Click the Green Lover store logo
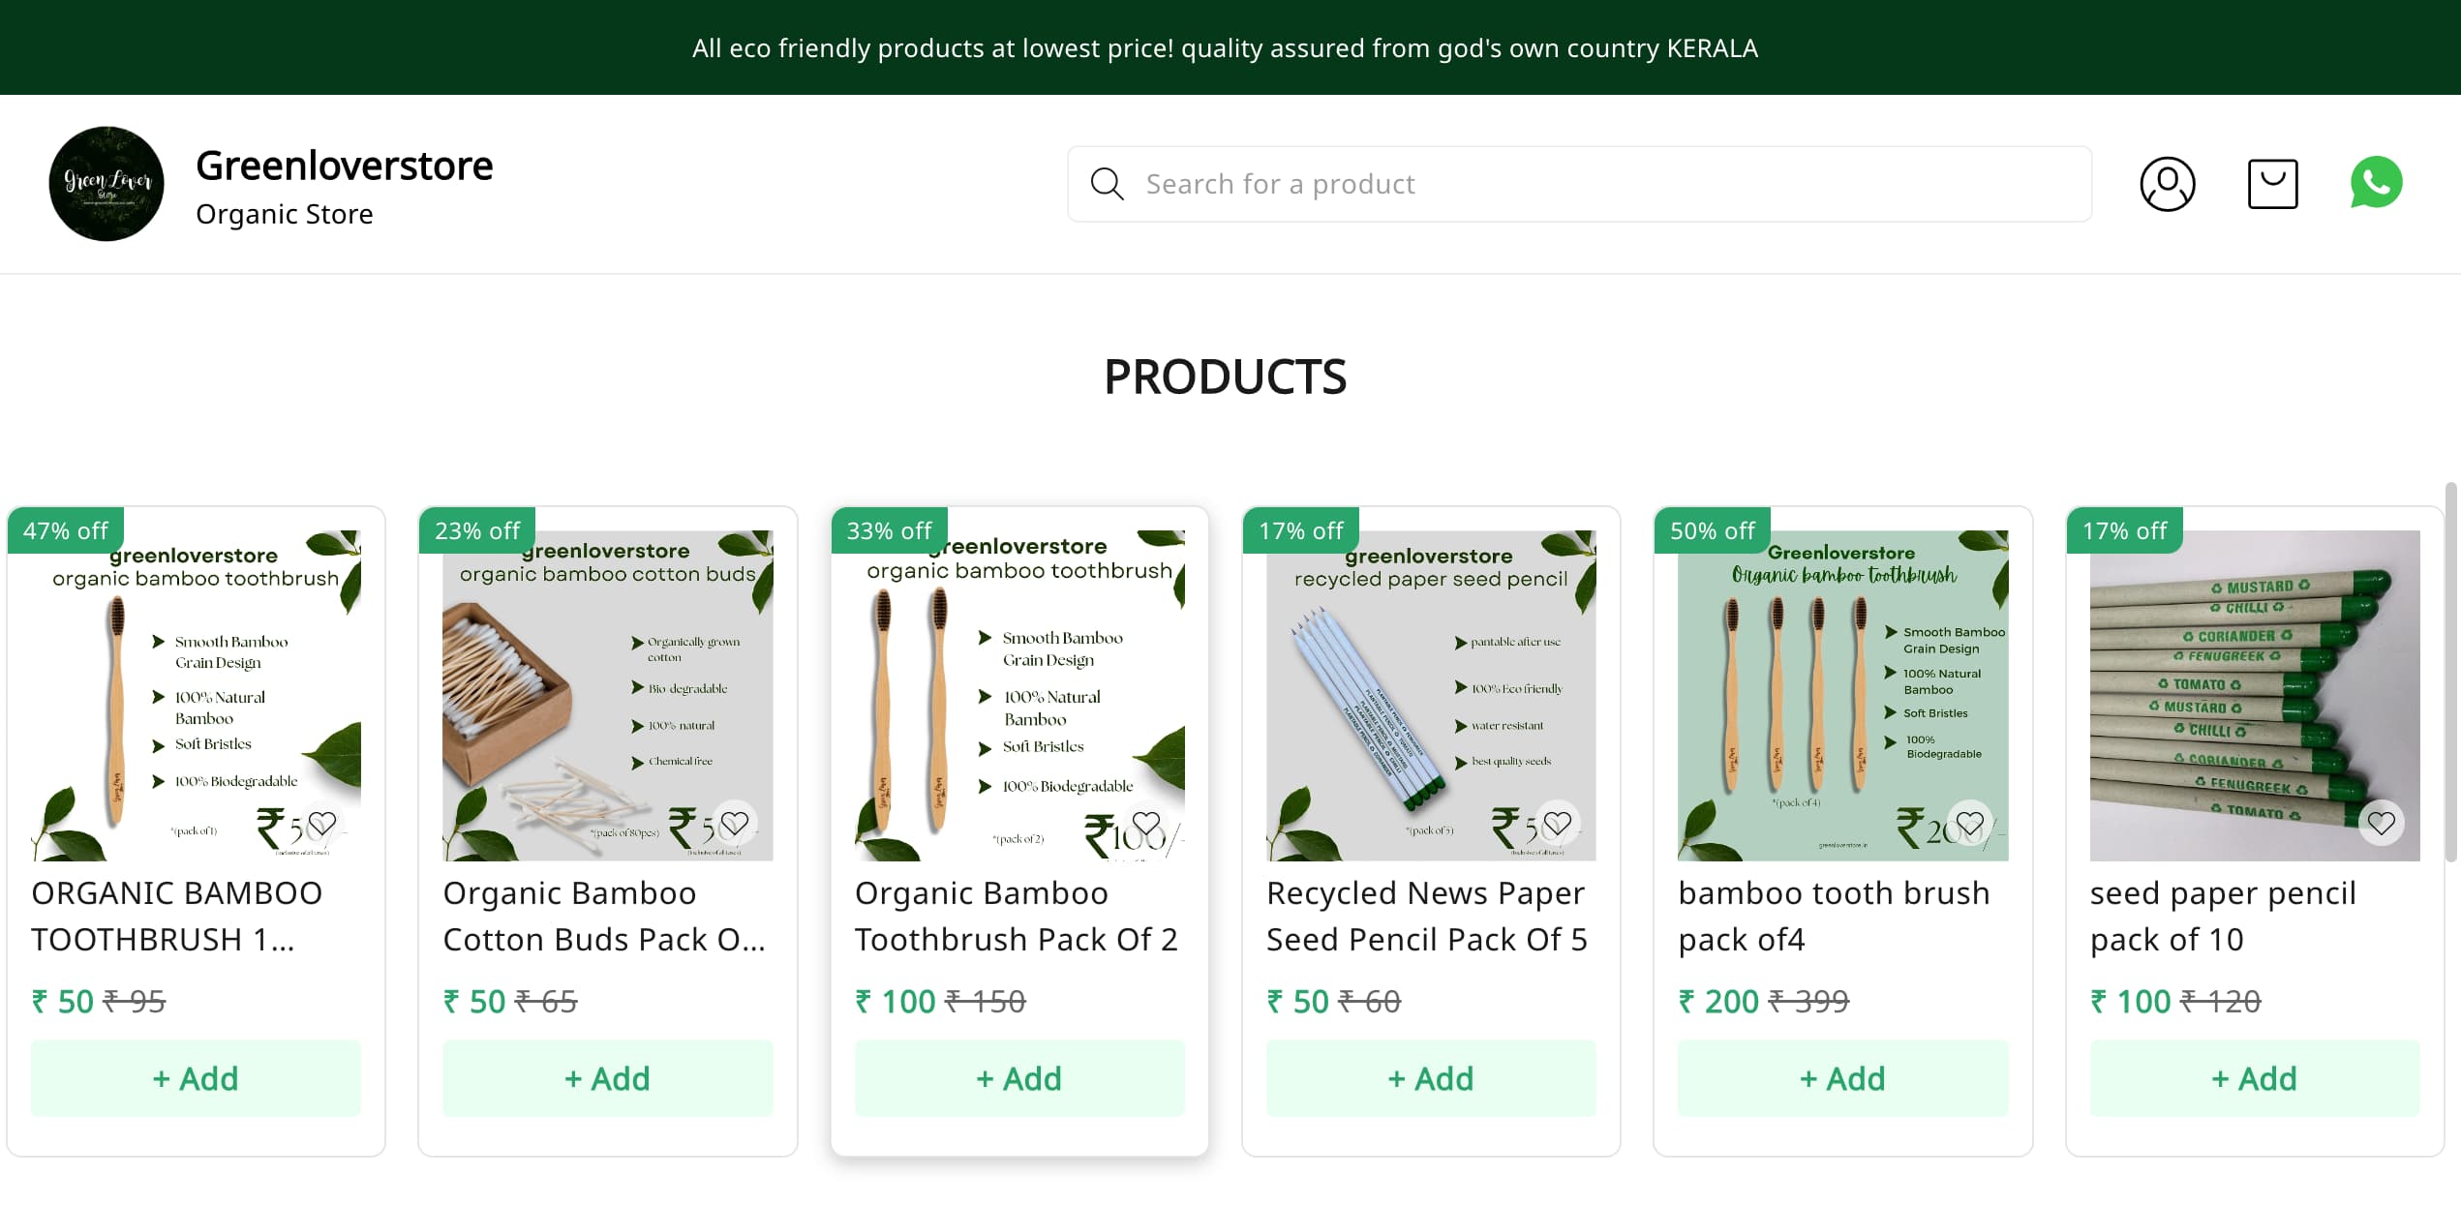The width and height of the screenshot is (2461, 1206). (x=106, y=184)
